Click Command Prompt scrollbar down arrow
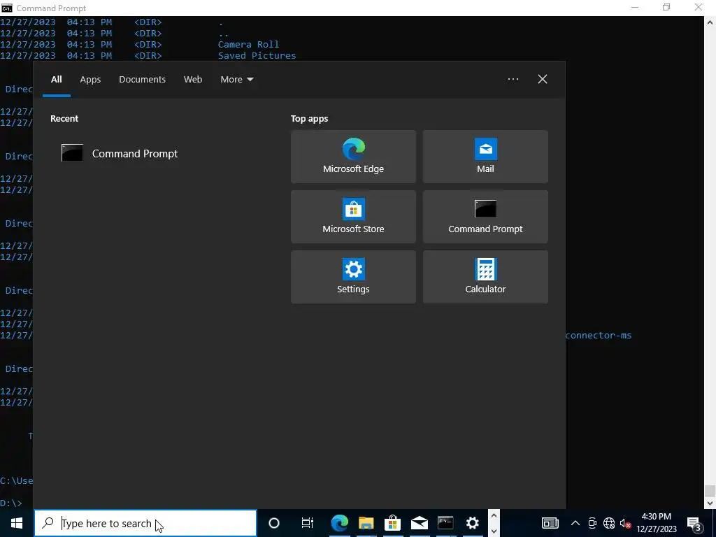This screenshot has height=537, width=716. pyautogui.click(x=710, y=503)
